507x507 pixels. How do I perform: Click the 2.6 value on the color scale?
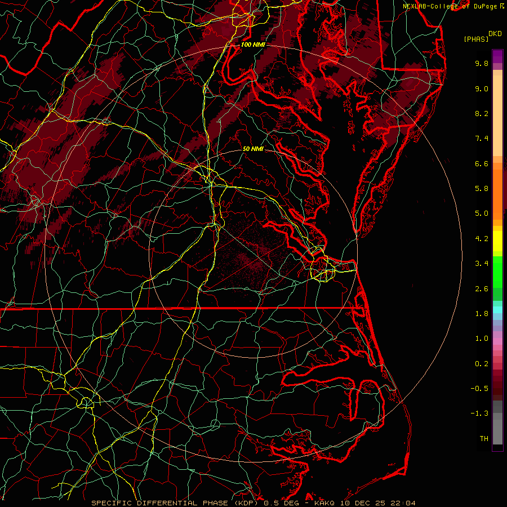[482, 289]
